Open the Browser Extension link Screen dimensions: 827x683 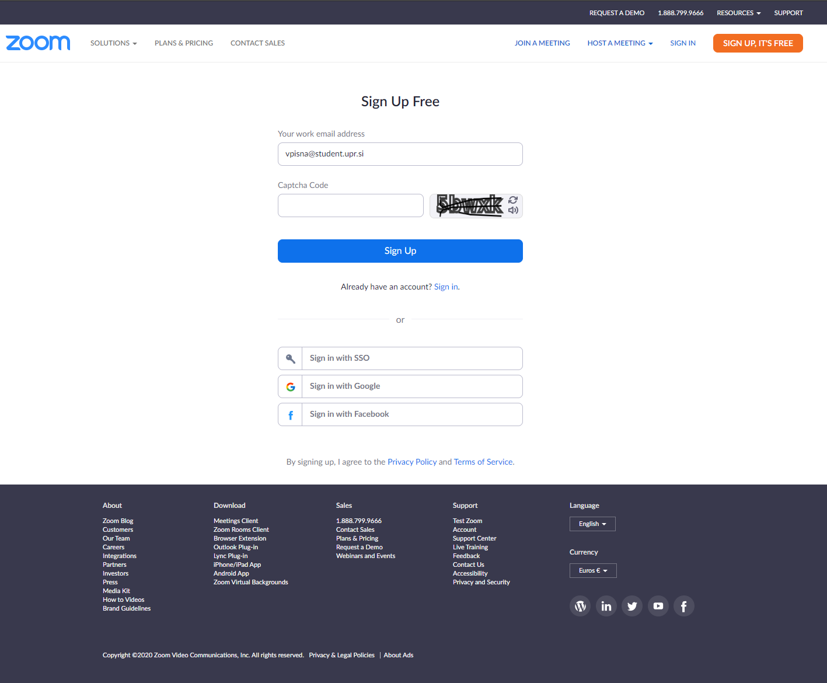(x=240, y=538)
